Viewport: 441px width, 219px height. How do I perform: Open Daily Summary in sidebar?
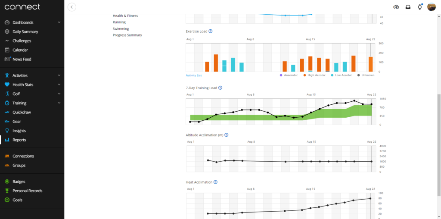click(25, 32)
